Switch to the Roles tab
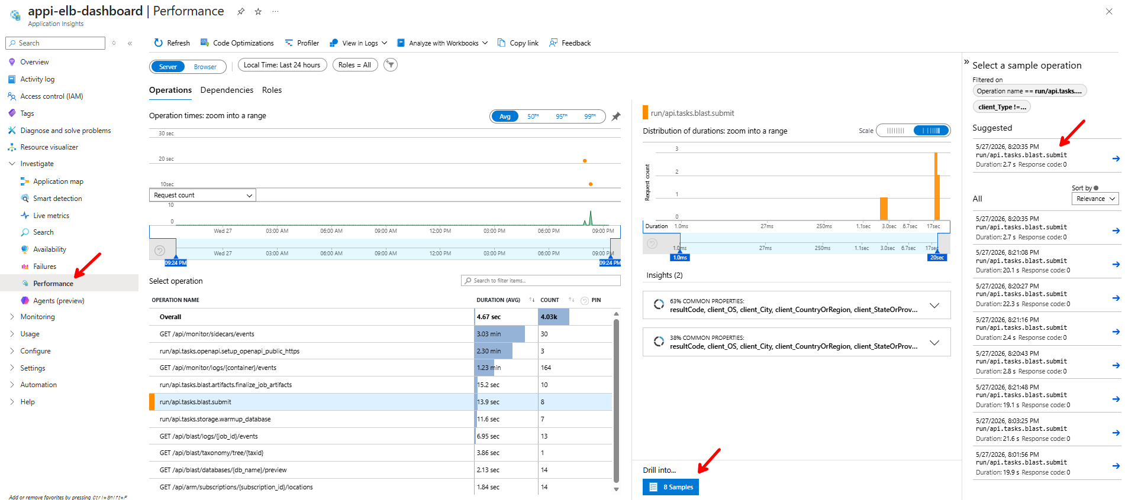Image resolution: width=1125 pixels, height=500 pixels. [272, 90]
